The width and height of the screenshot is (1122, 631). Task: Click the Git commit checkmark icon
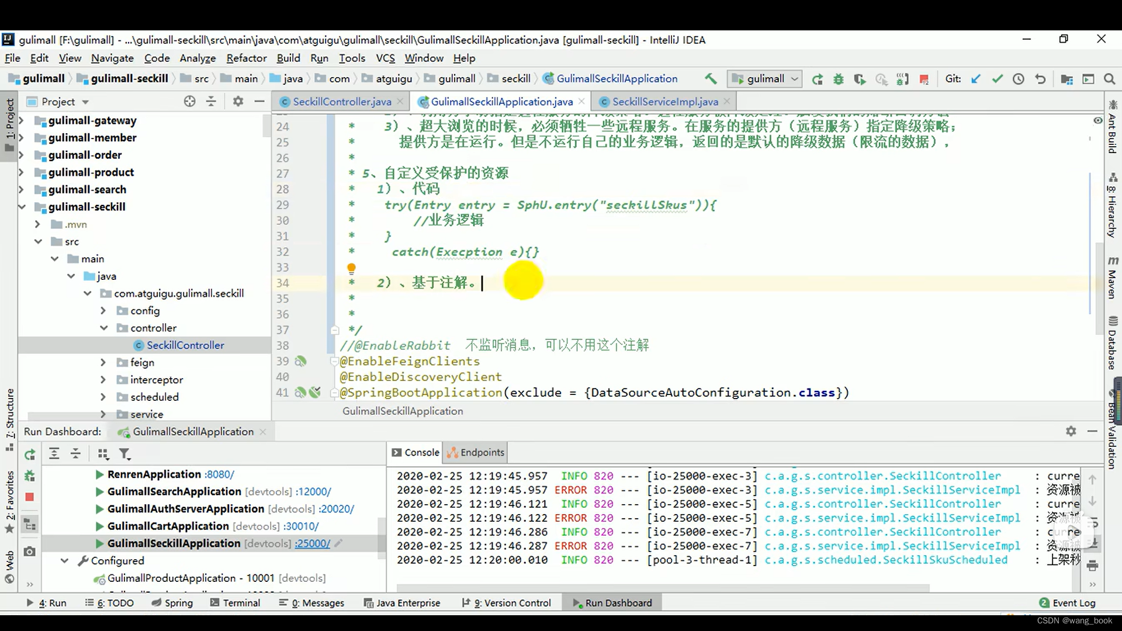coord(998,79)
